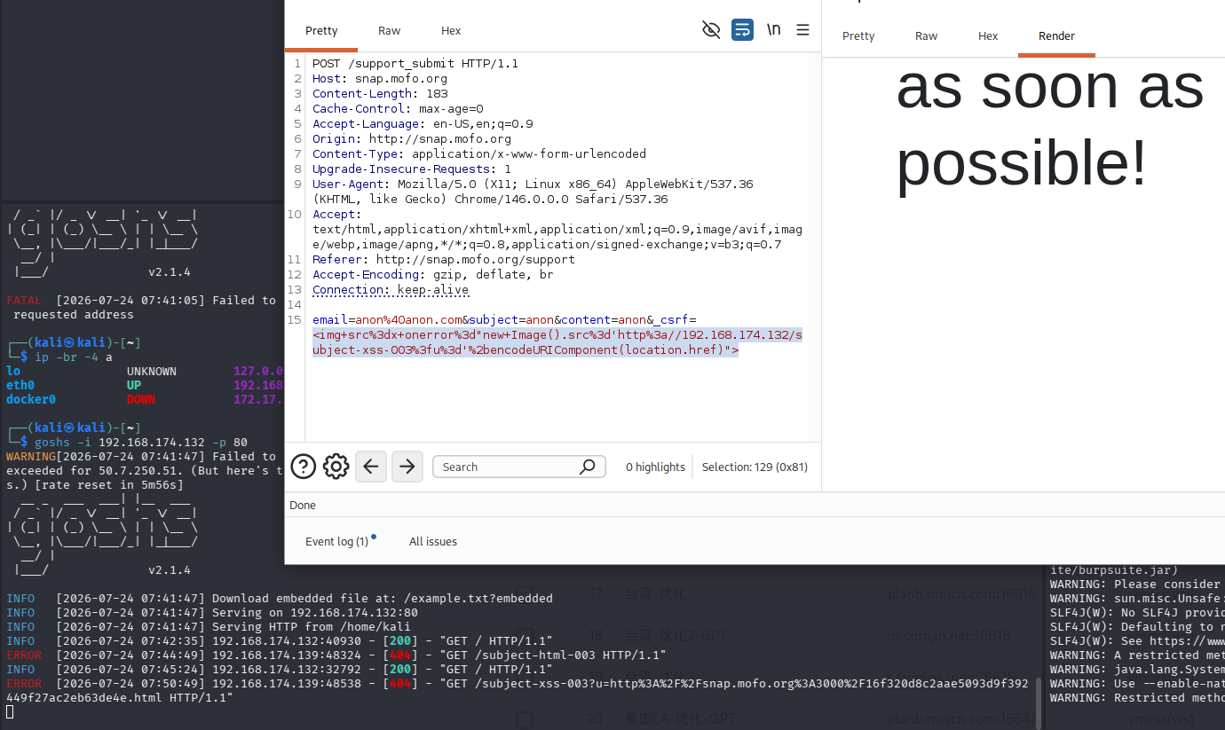Open the request editor hamburger menu
The width and height of the screenshot is (1225, 730).
coord(802,30)
